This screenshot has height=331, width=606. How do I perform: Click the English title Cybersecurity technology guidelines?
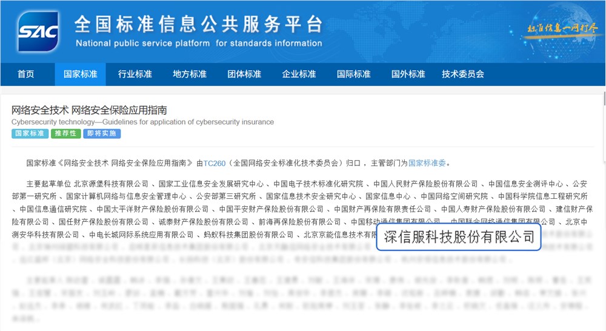142,122
